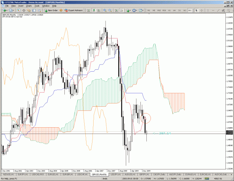Open the Window menu
The height and width of the screenshot is (181, 234).
click(x=46, y=6)
